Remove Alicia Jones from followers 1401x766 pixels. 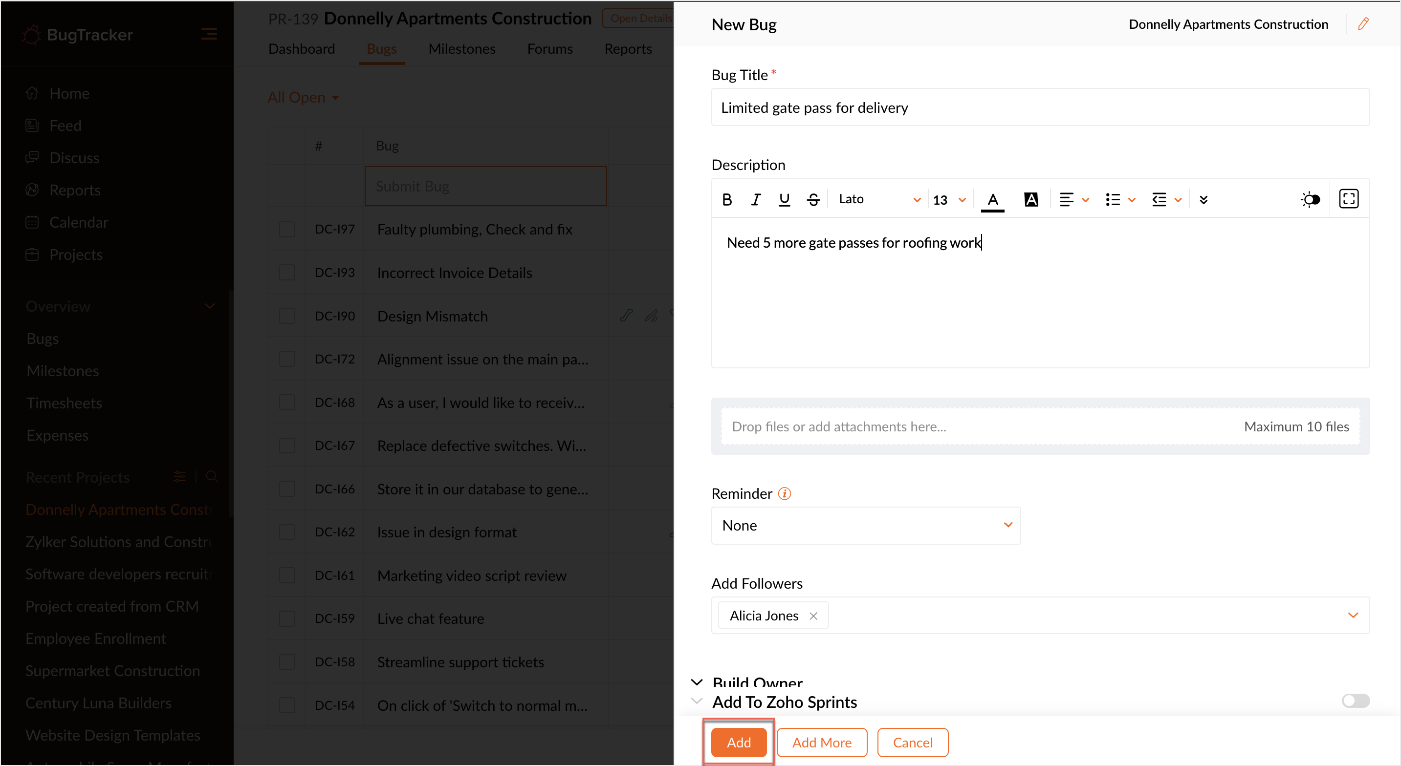(x=813, y=616)
